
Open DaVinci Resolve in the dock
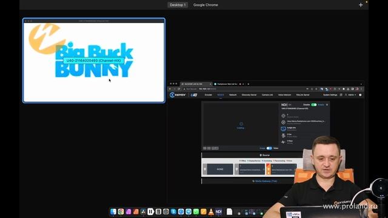tap(143, 211)
